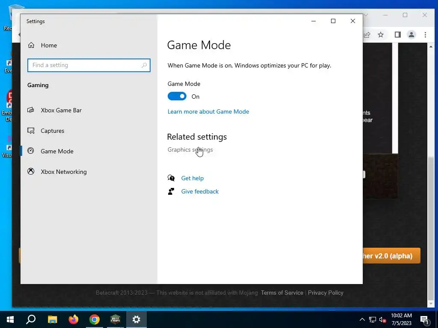438x328 pixels.
Task: Click scrollbar up arrow in Chrome
Action: [430, 47]
